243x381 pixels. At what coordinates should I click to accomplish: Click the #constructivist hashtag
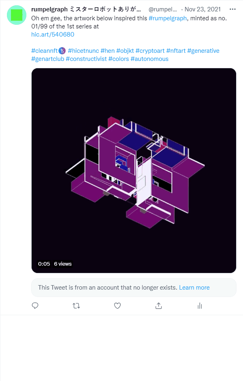coord(86,59)
